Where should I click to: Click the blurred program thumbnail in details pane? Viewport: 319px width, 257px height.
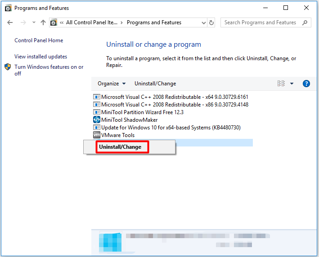110,242
